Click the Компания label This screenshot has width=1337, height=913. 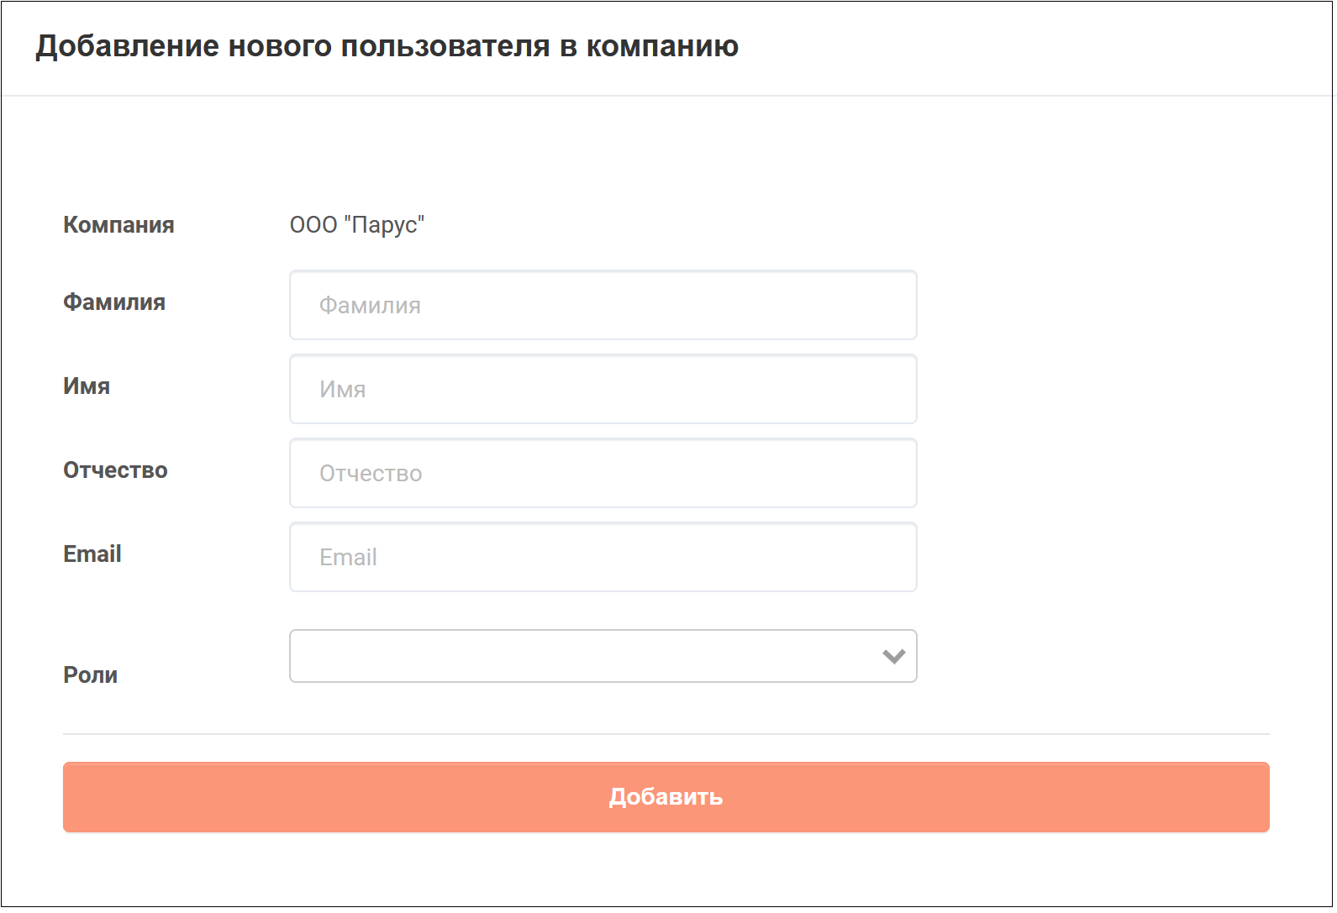[x=118, y=225]
